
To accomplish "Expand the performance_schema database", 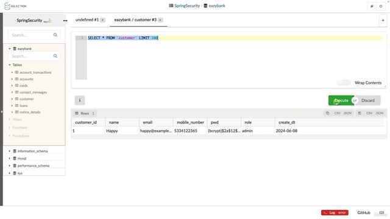I will [x=10, y=165].
